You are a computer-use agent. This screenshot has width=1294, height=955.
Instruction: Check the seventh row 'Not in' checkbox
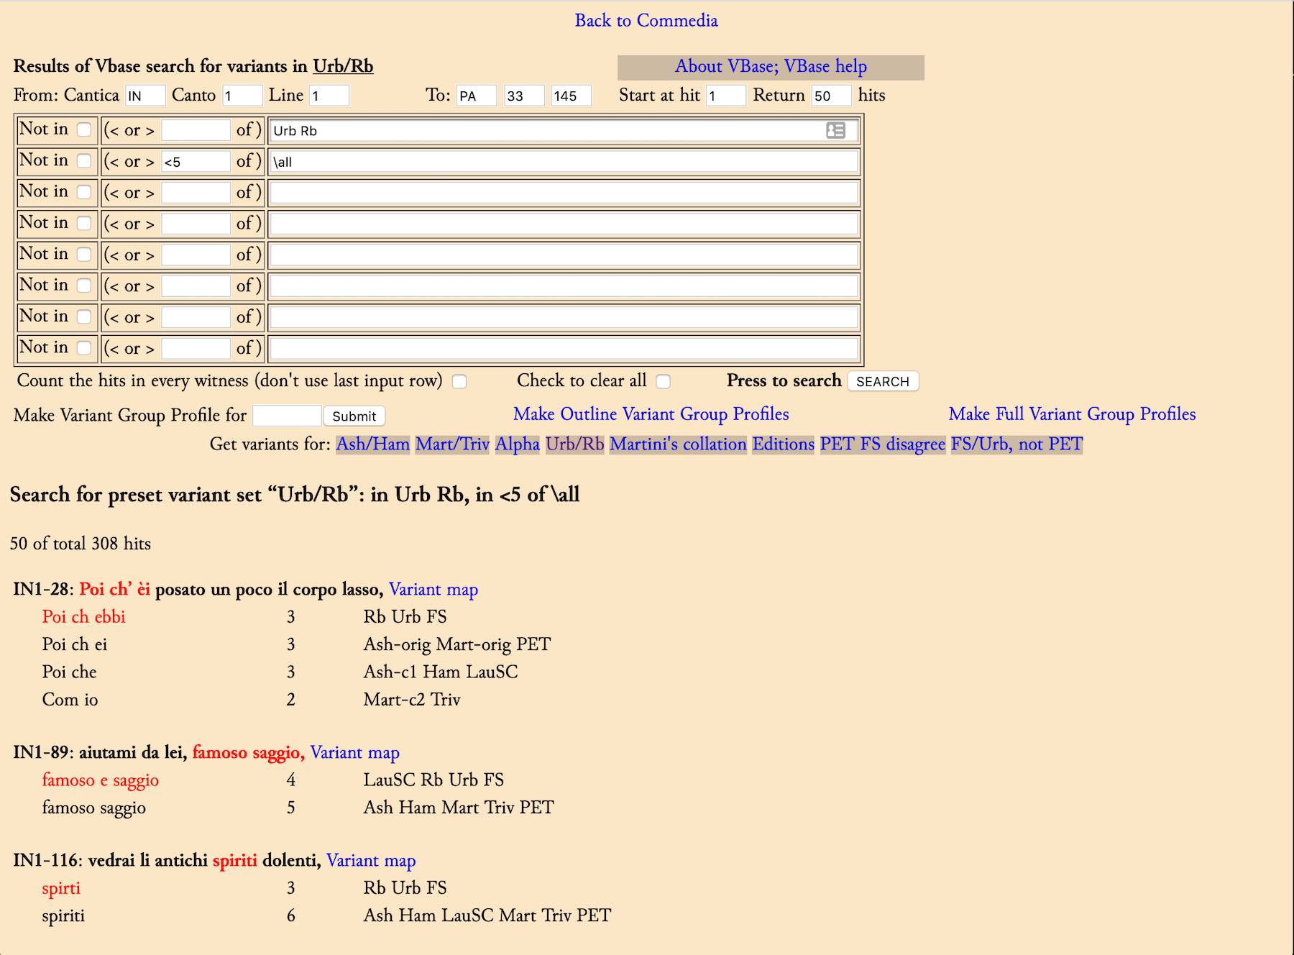(84, 316)
